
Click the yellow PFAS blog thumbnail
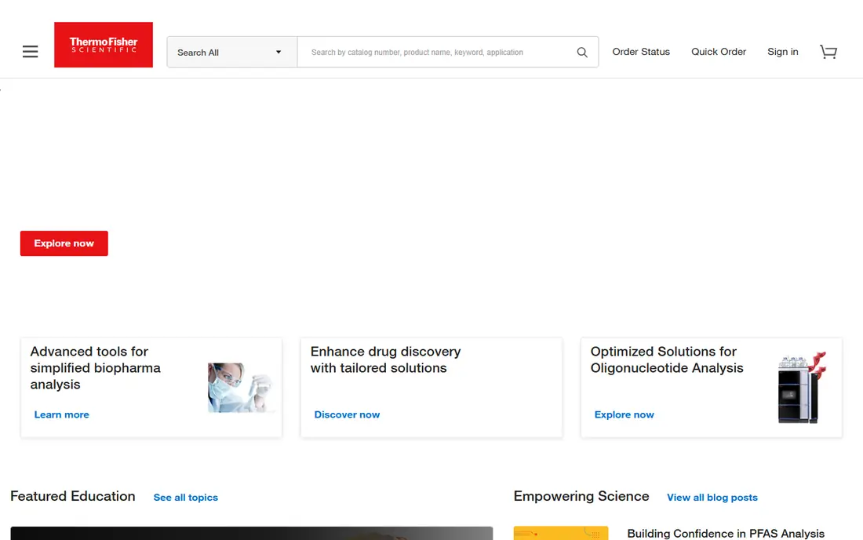561,533
